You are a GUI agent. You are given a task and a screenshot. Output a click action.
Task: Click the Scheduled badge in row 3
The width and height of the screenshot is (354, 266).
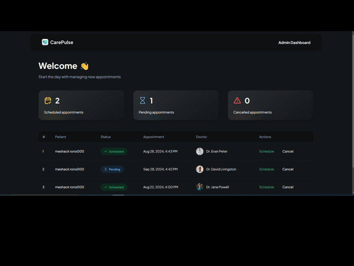(114, 187)
